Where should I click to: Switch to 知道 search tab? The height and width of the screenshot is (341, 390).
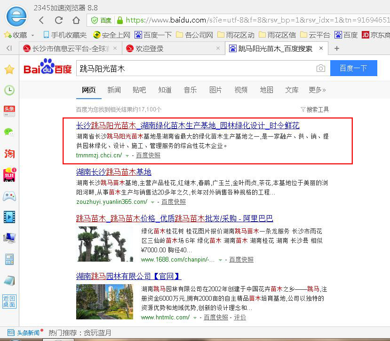[x=165, y=90]
